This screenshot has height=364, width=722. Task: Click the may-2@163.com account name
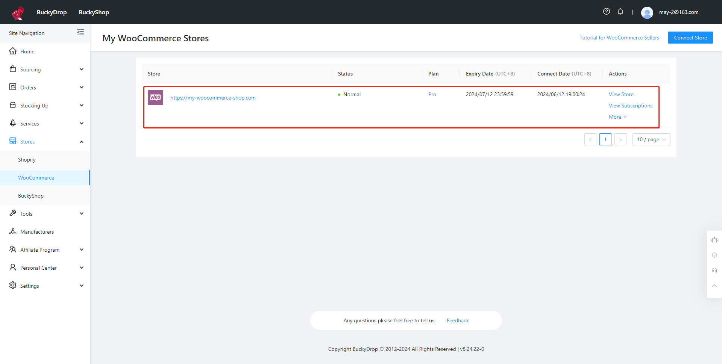679,12
